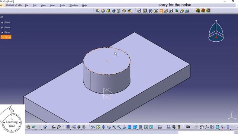Open the Window menu

pyautogui.click(x=74, y=5)
